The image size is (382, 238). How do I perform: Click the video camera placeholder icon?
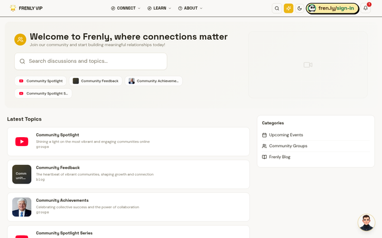(308, 65)
